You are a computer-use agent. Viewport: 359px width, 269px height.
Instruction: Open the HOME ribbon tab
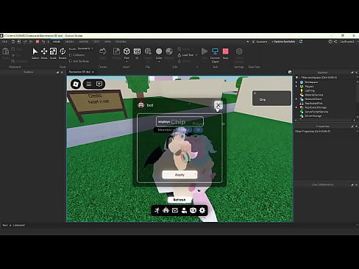coord(57,42)
